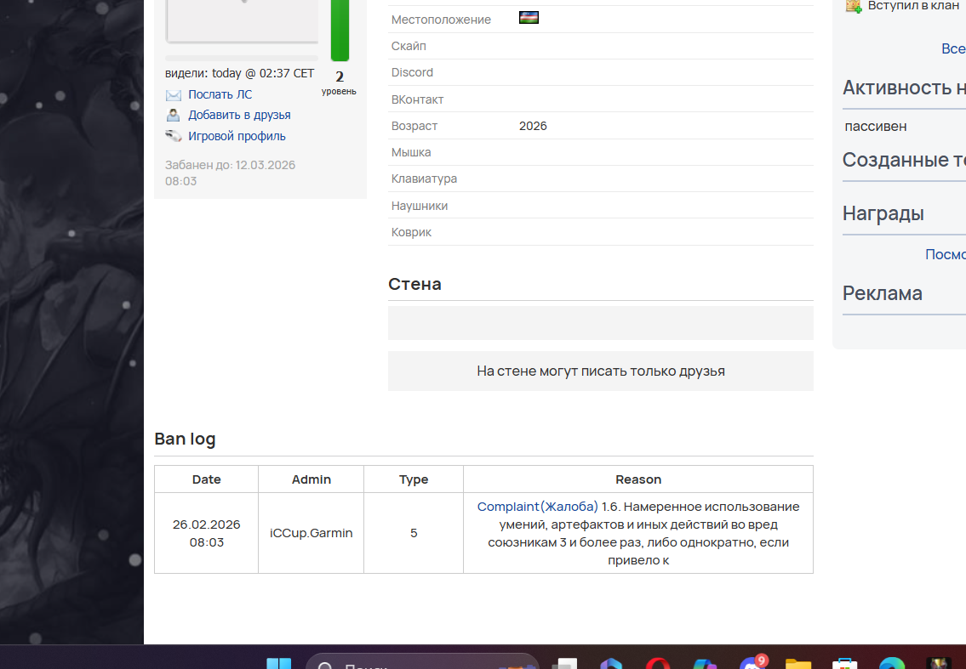Image resolution: width=966 pixels, height=669 pixels.
Task: Click the empty wall post field under Стена
Action: pos(601,323)
